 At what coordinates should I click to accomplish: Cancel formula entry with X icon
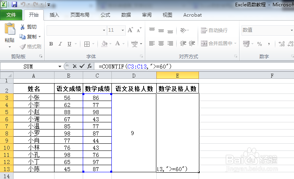pos(74,66)
